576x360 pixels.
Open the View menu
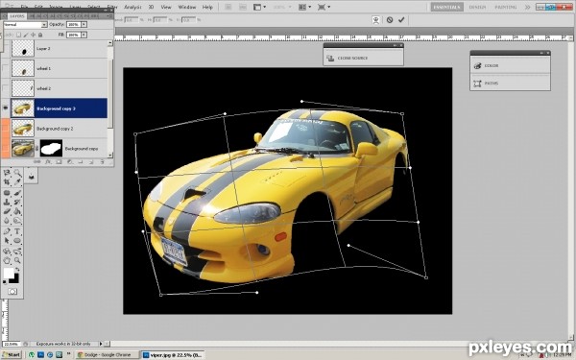pos(166,7)
